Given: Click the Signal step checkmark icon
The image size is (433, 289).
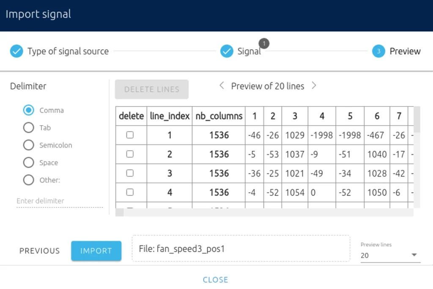Looking at the screenshot, I should click(x=227, y=52).
